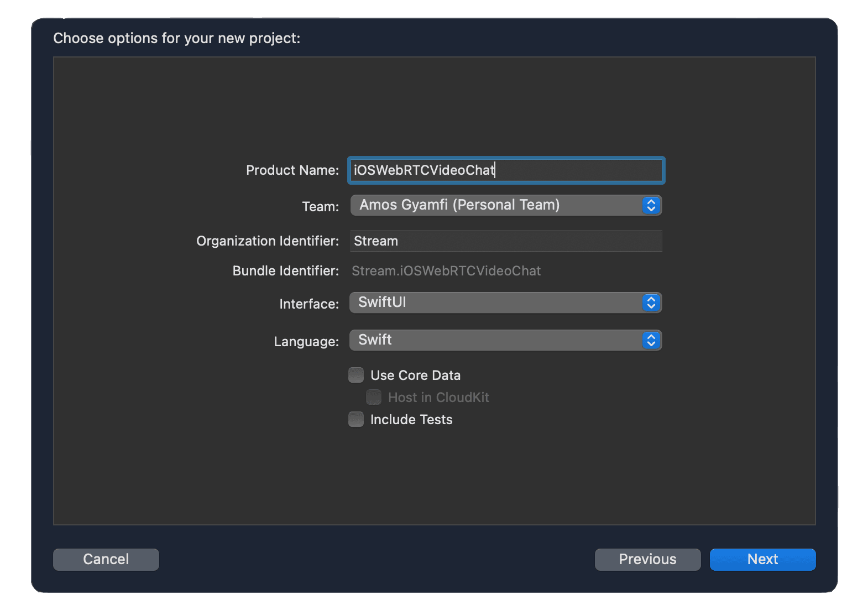Click the "Use Core Data" label text
This screenshot has width=868, height=615.
point(415,376)
